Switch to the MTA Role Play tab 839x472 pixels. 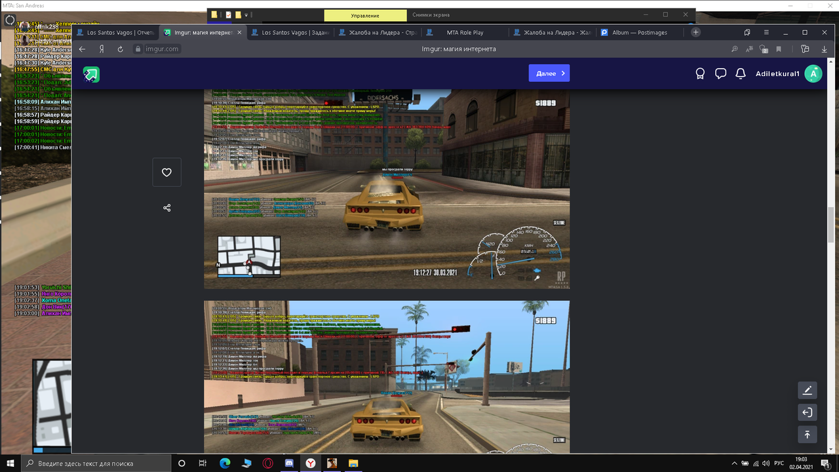pos(465,32)
